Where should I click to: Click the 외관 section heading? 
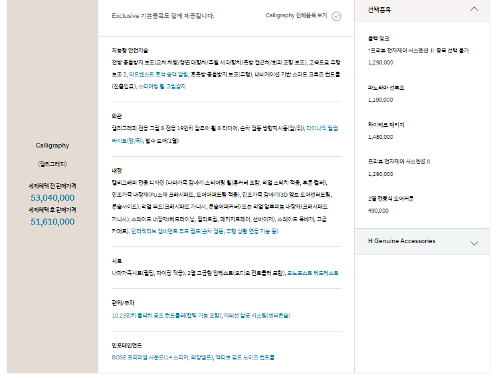(x=117, y=116)
